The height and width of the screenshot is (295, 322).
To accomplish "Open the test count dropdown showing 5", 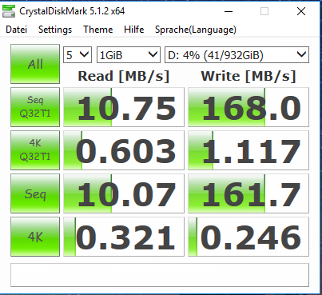I will [x=78, y=55].
